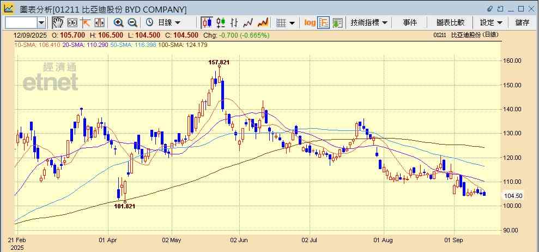Viewport: 539px width, 252px height.
Task: Click the 儲存 save button
Action: tap(522, 23)
